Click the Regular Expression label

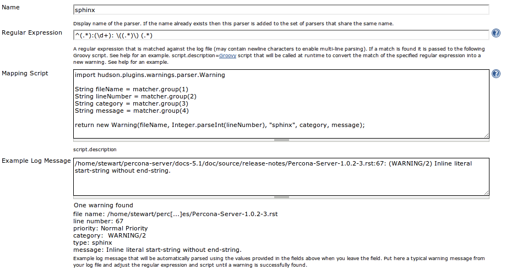(32, 32)
